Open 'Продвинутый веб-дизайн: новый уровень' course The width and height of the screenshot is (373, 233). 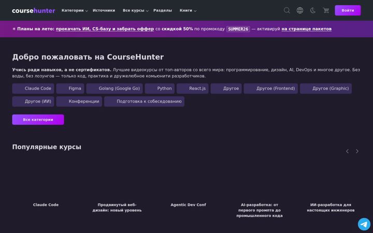click(117, 208)
